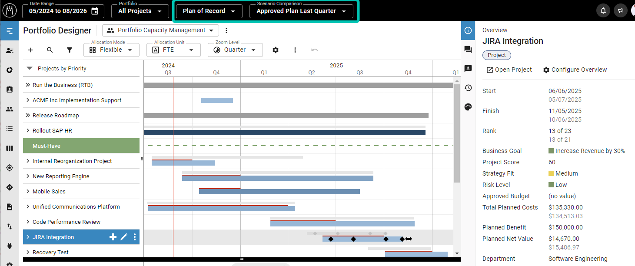Open the sidebar people group icon
635x266 pixels.
10,109
